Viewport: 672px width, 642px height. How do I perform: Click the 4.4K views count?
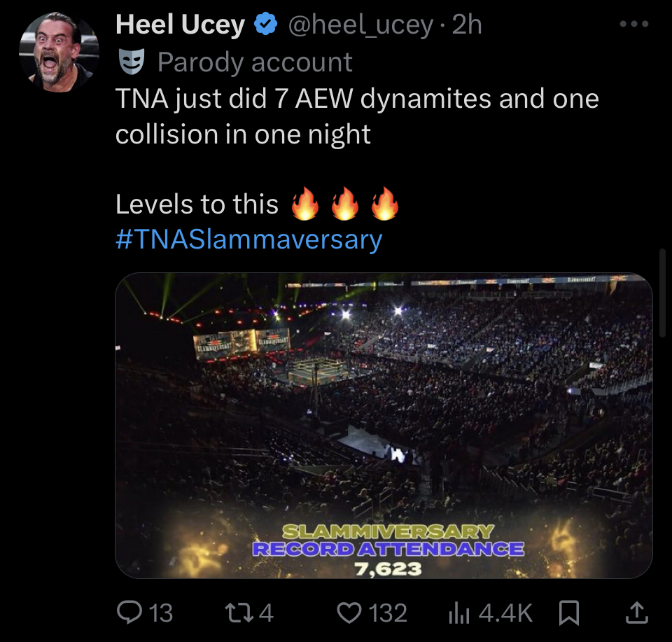click(x=506, y=613)
